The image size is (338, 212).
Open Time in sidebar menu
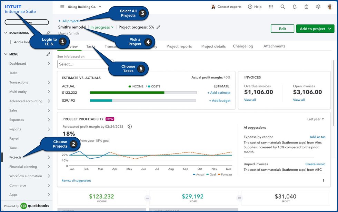(13, 148)
